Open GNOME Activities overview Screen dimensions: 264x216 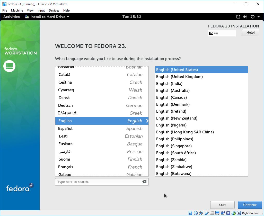(11, 17)
